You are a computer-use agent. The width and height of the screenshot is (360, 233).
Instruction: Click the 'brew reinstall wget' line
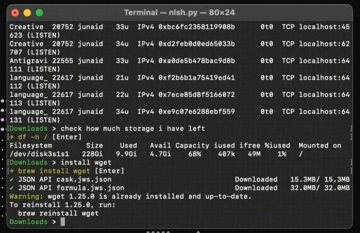pyautogui.click(x=58, y=213)
